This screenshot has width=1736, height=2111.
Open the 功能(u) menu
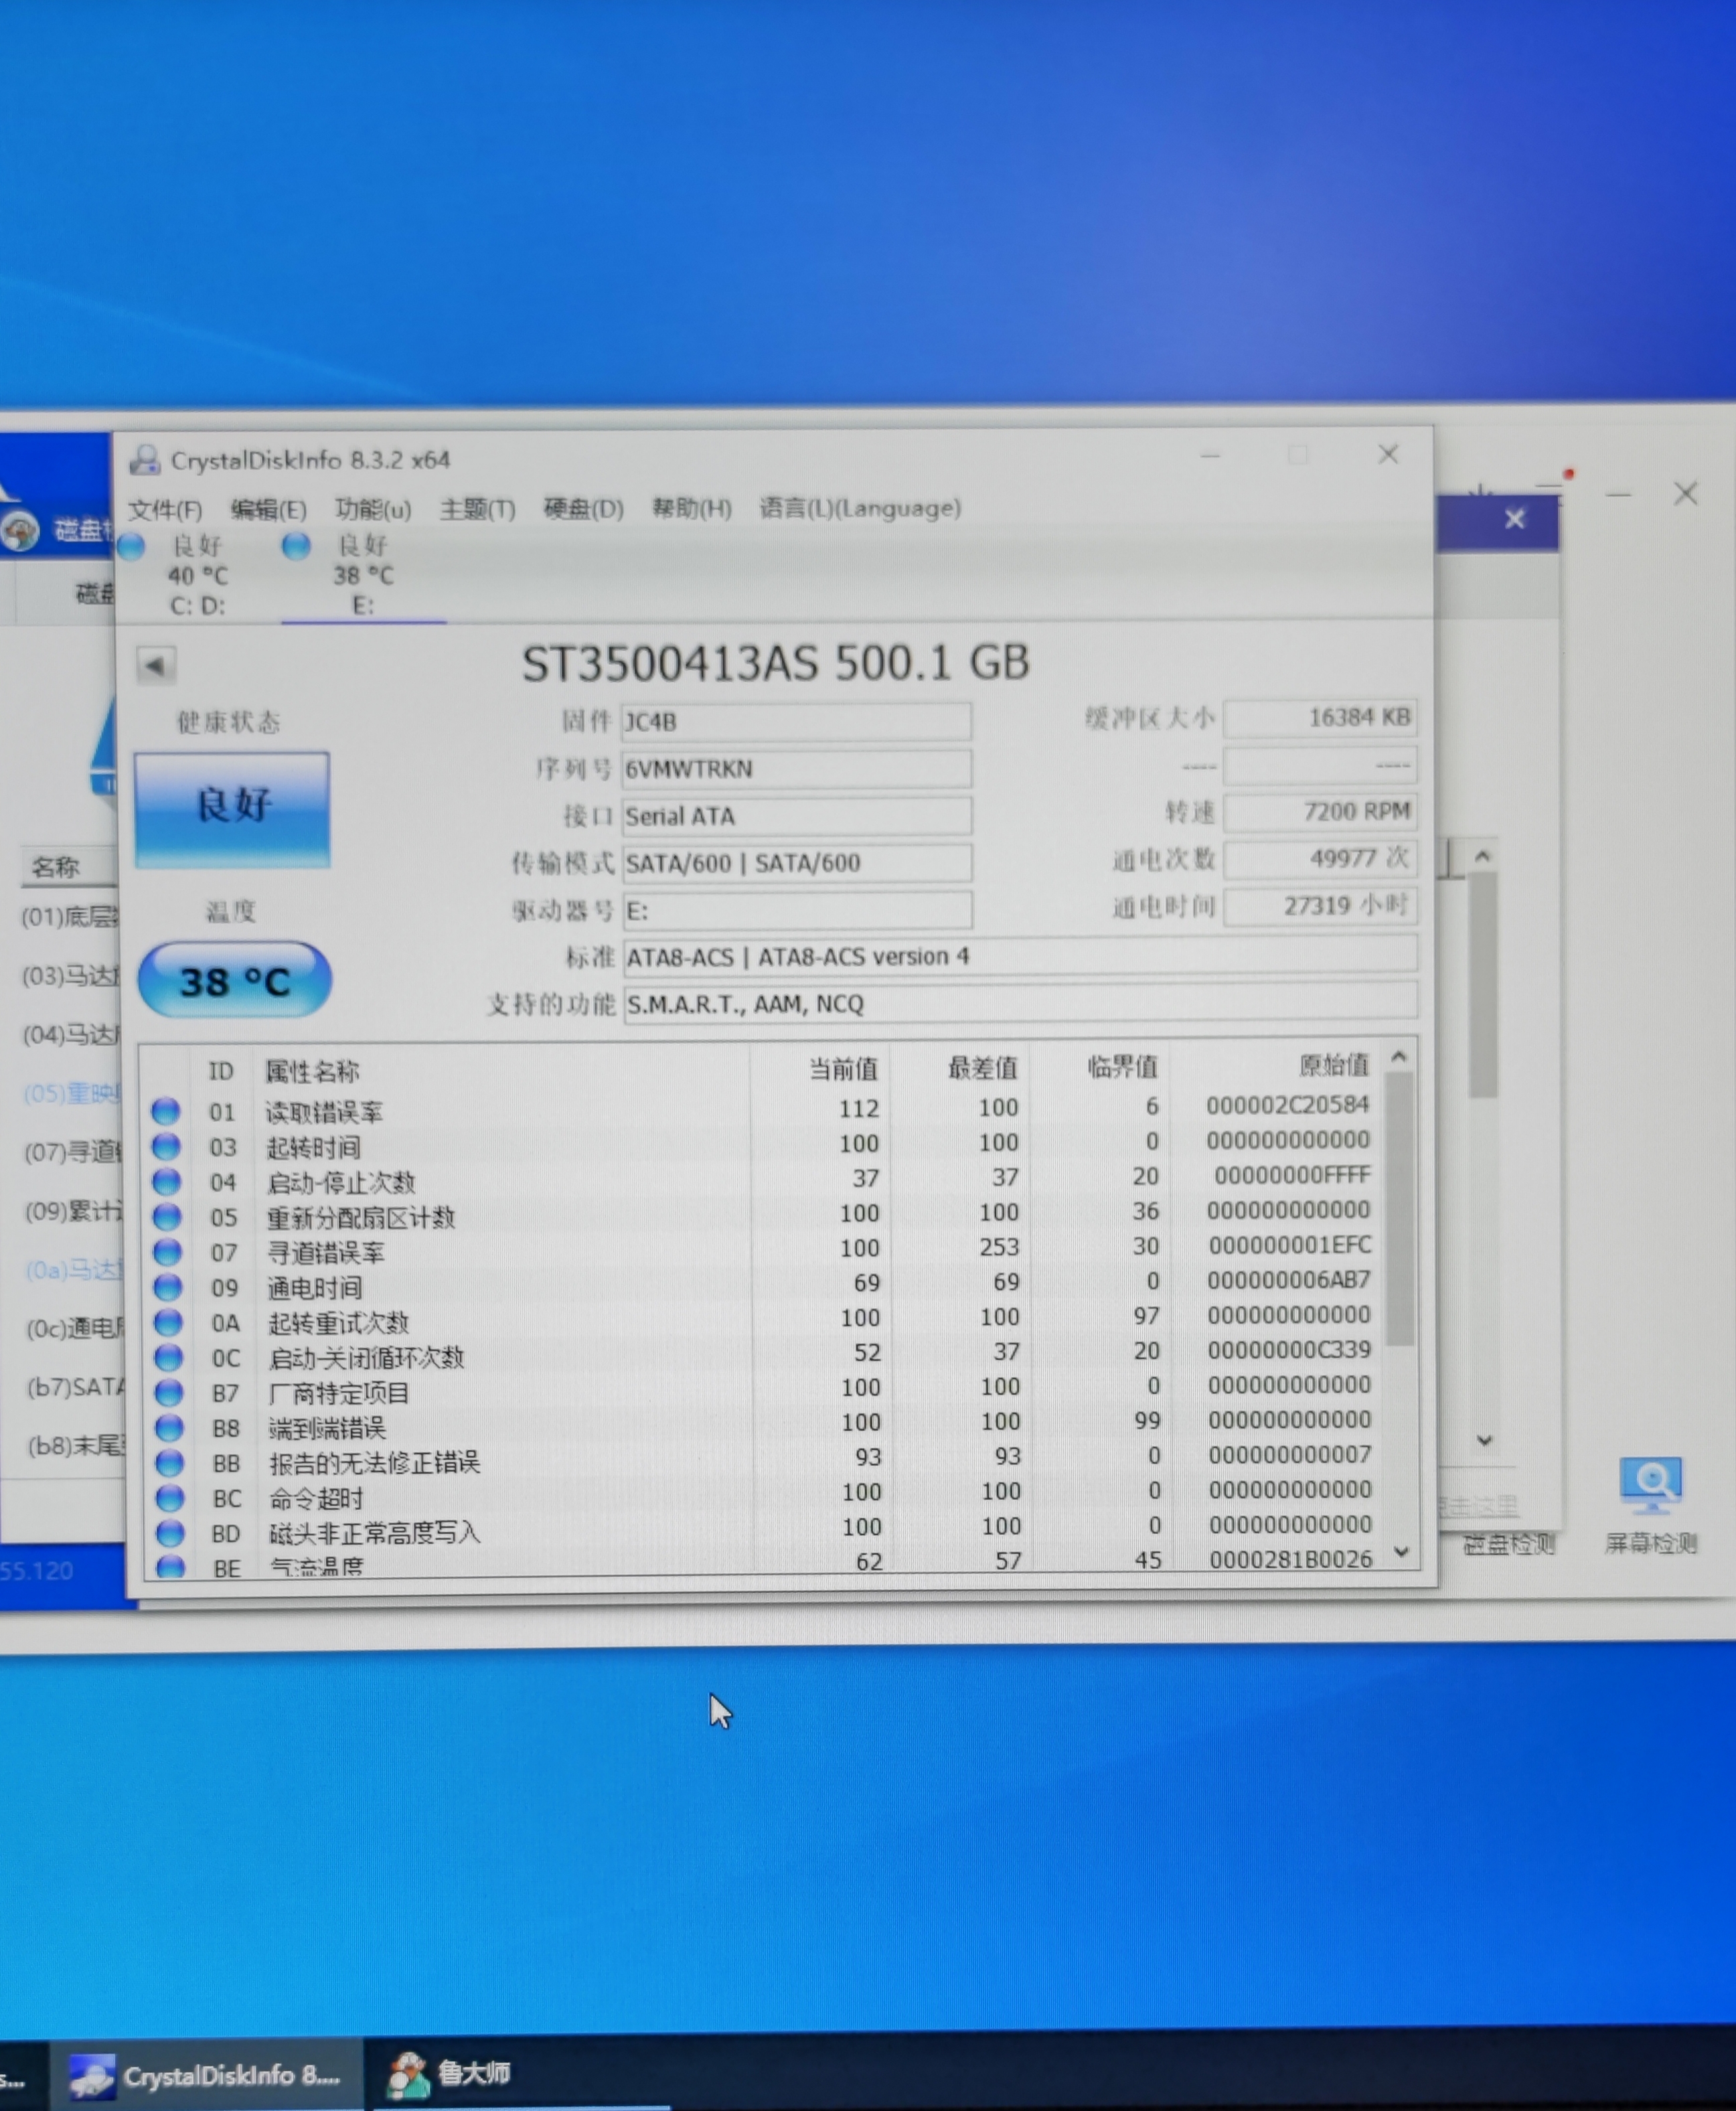pos(373,510)
